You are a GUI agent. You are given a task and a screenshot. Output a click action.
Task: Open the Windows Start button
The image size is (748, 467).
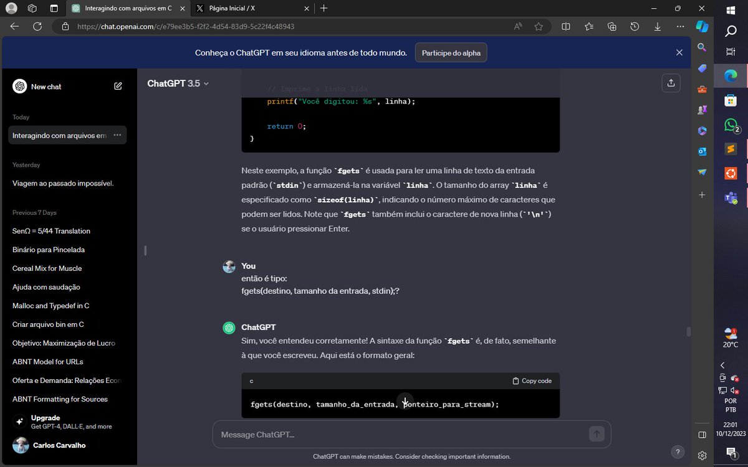[731, 10]
